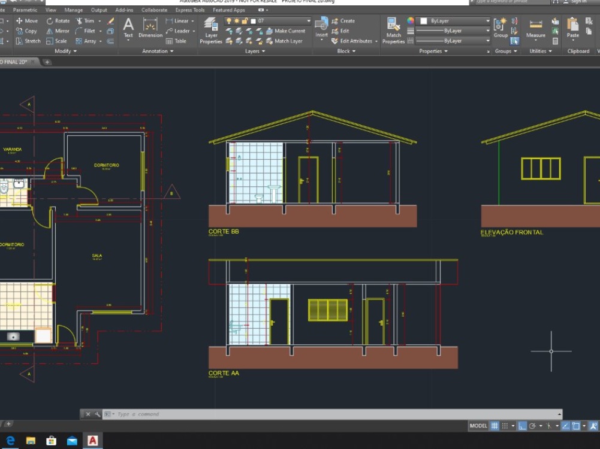Click Edit Attributes in the Block panel
The width and height of the screenshot is (600, 449).
(x=351, y=41)
